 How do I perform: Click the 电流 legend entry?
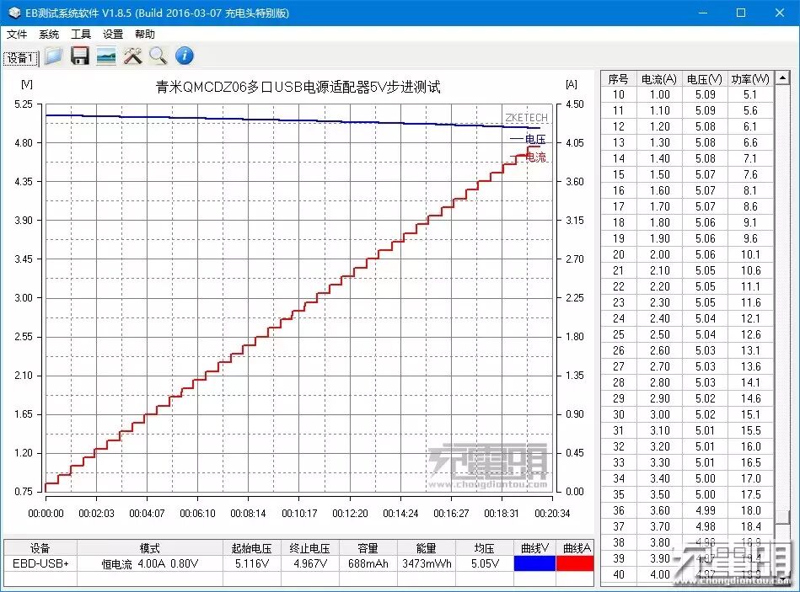(x=528, y=157)
